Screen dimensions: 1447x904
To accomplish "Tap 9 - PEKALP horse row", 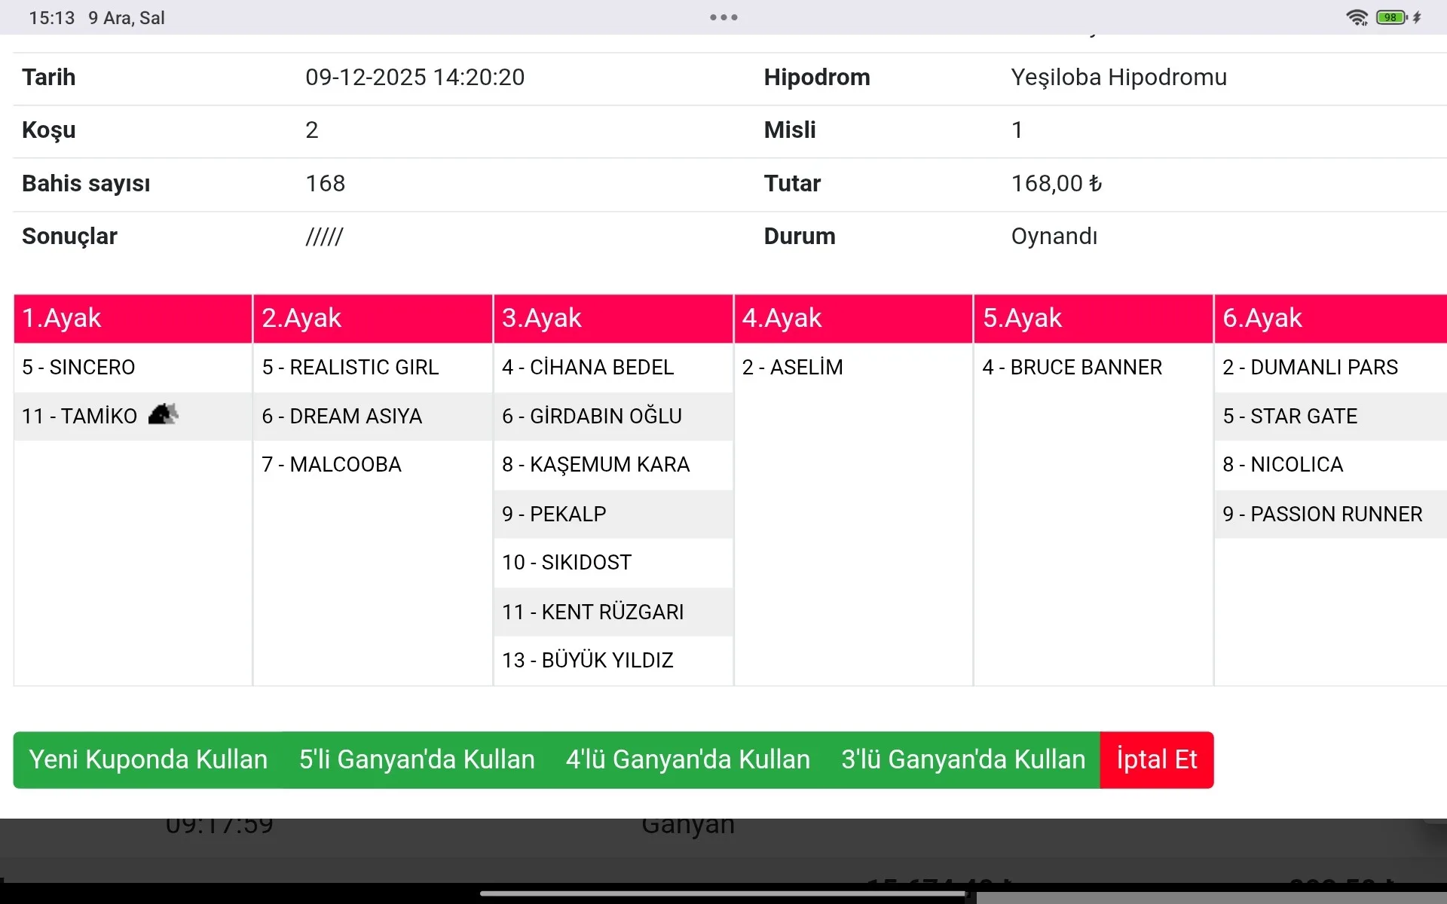I will click(554, 514).
